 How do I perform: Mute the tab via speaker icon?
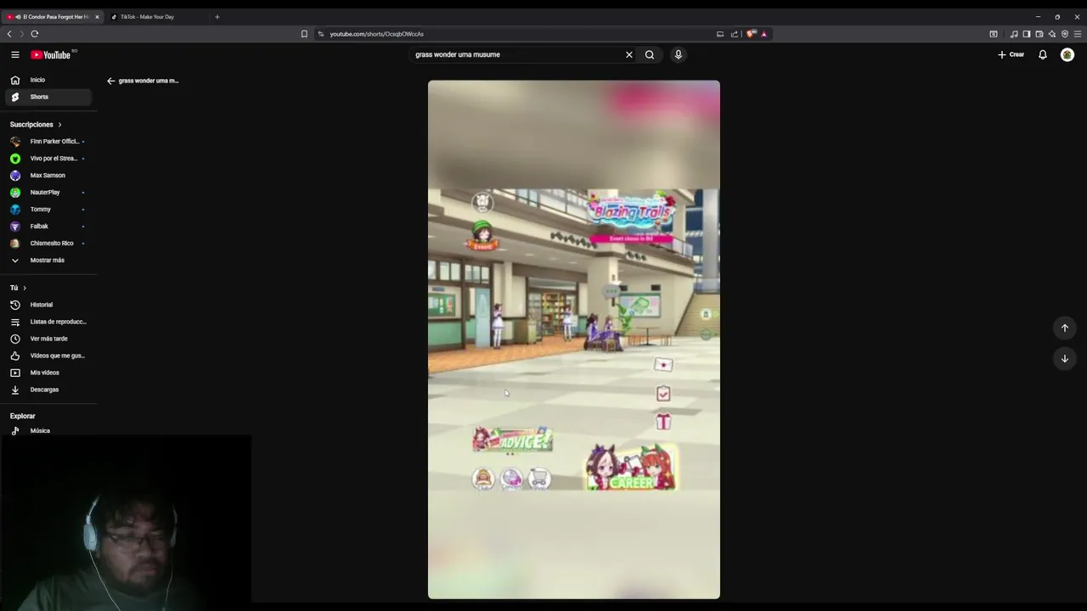click(16, 17)
